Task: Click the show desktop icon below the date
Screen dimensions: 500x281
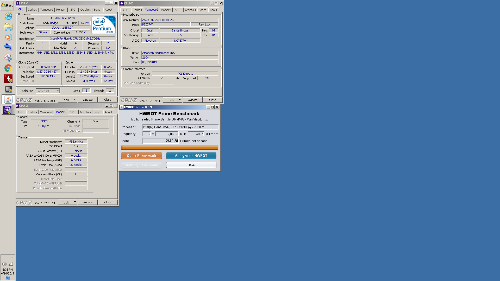Action: (x=8, y=278)
